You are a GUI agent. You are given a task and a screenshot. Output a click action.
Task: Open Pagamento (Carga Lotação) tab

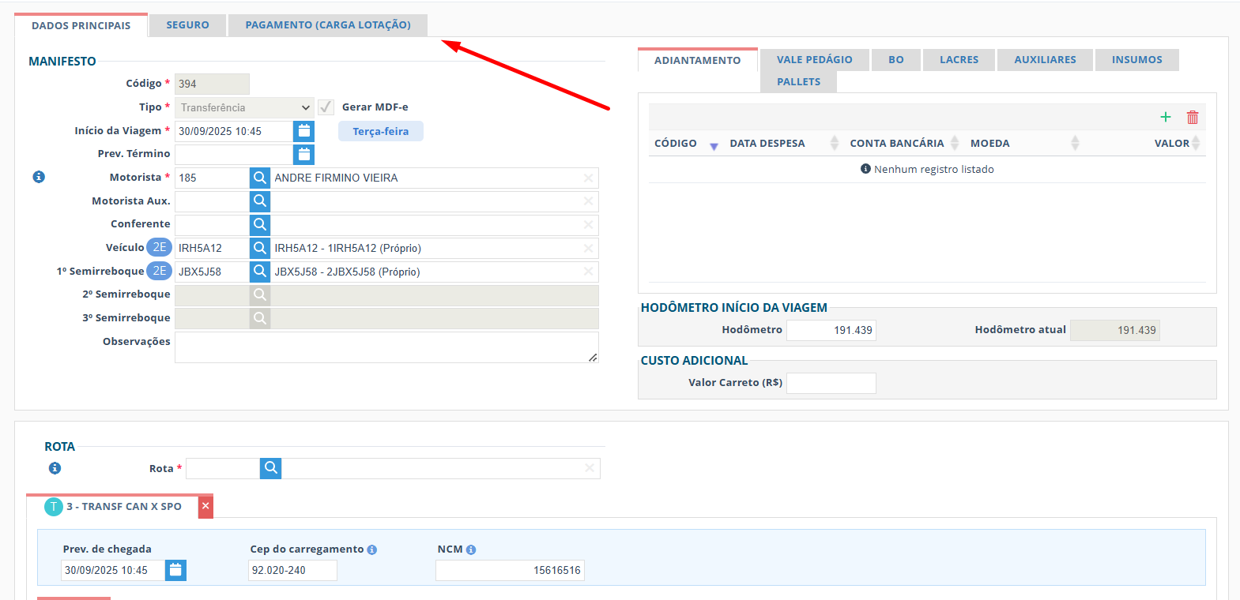327,25
